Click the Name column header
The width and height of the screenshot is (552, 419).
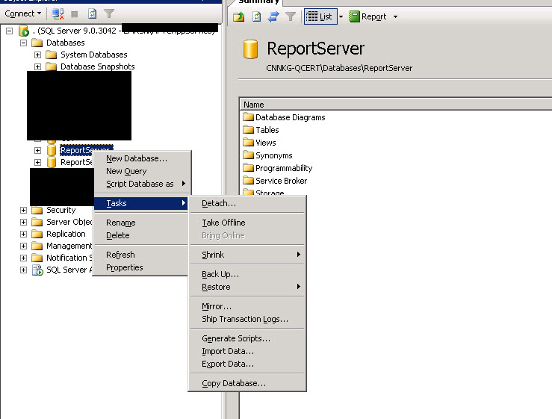coord(396,105)
